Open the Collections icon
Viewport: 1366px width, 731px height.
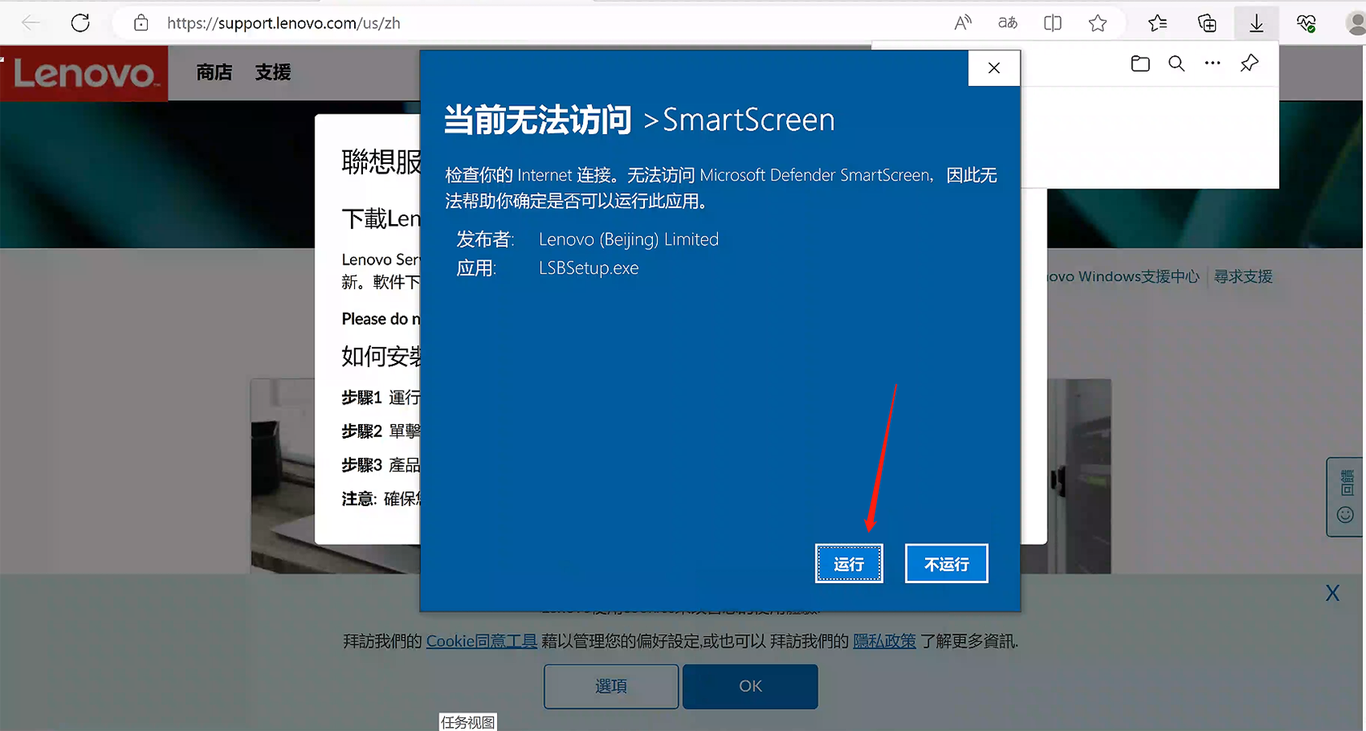pos(1208,23)
